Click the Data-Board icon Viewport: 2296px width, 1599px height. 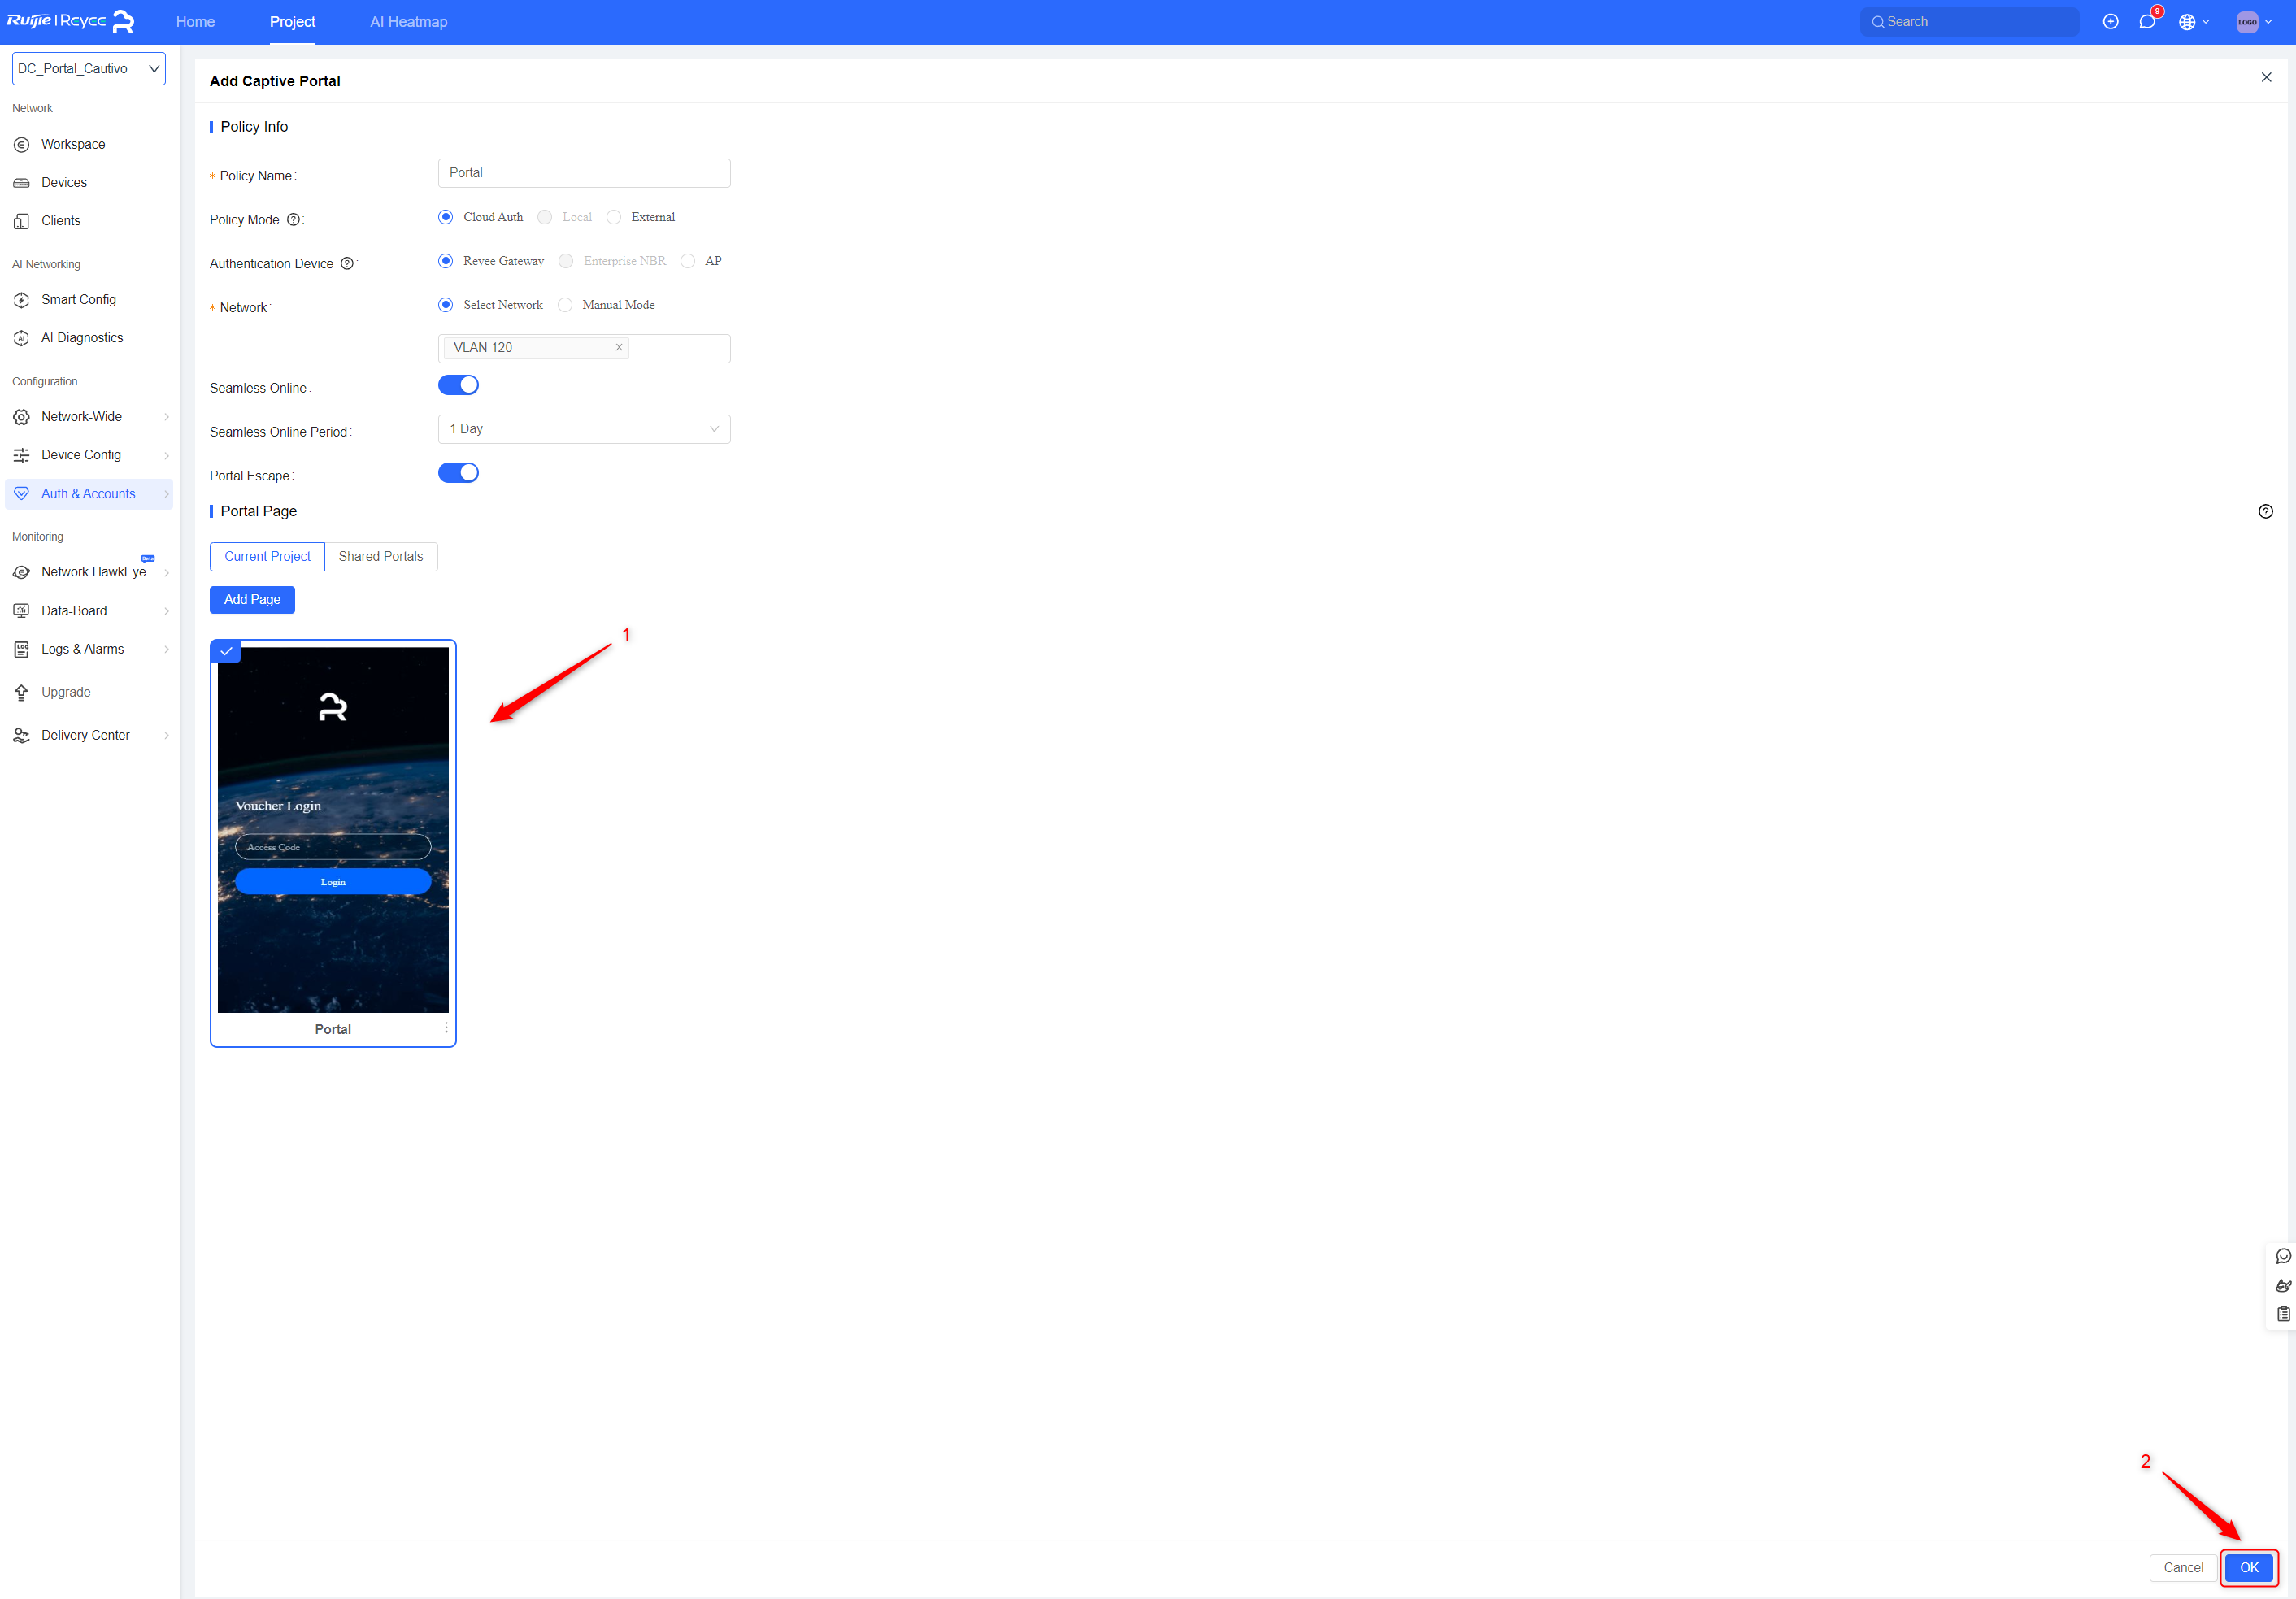(21, 611)
